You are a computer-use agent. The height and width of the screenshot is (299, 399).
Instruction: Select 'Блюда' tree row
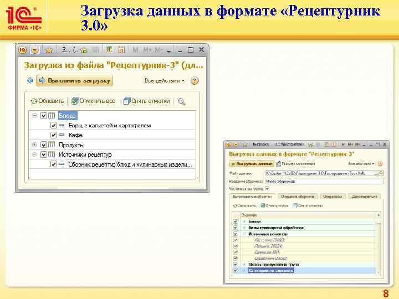112,116
